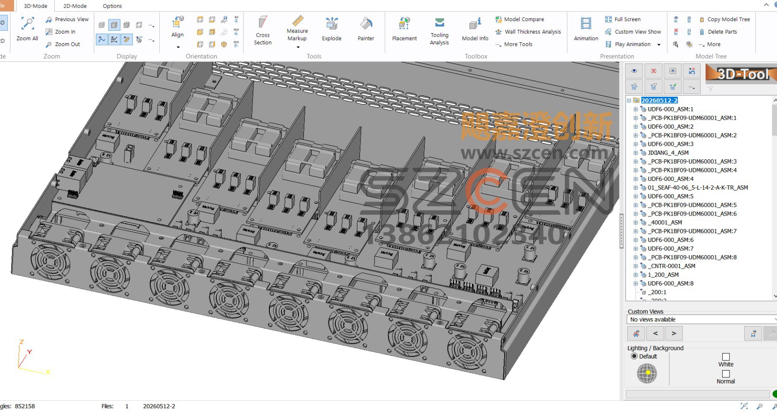Click Copy Model Tree
Screen dimensions: 777x412
point(724,19)
